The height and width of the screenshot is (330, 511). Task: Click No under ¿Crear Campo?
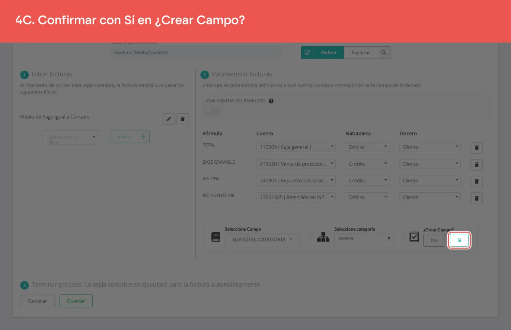point(434,240)
